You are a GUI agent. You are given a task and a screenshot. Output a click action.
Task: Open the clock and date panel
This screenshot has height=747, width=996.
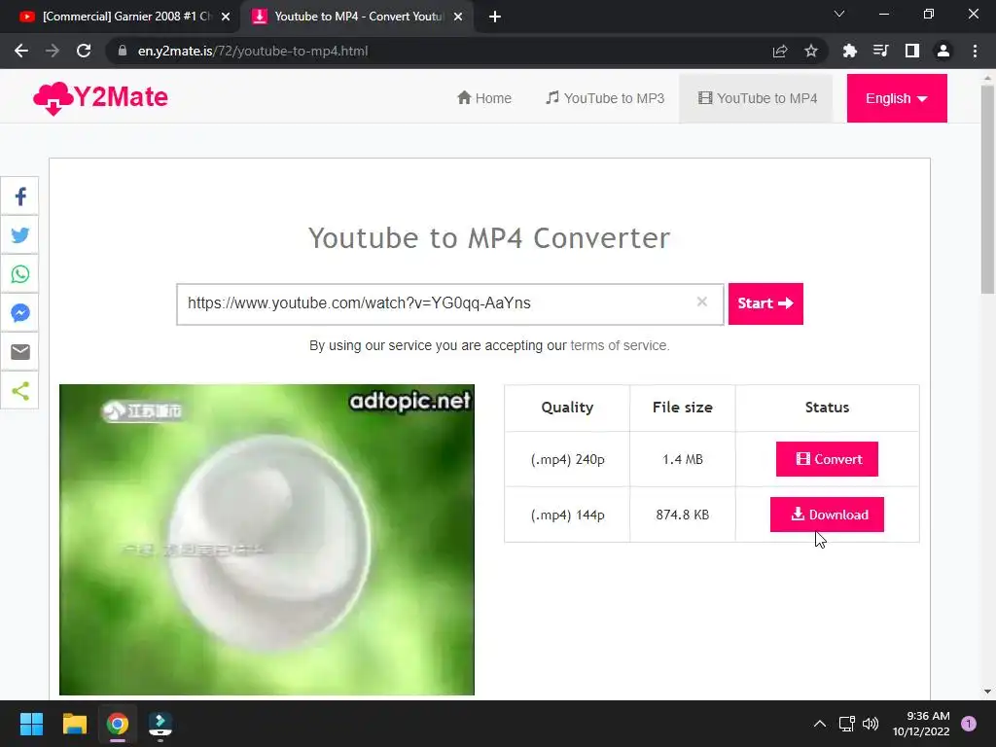coord(921,724)
